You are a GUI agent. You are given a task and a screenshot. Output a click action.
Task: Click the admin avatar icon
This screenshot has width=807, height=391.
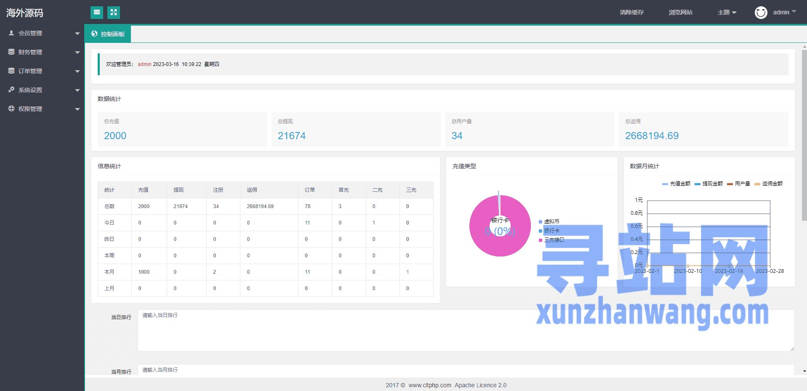[761, 13]
